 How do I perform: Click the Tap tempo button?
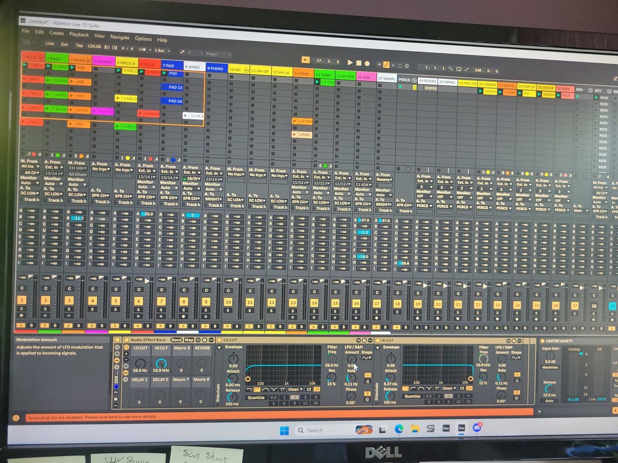(79, 45)
